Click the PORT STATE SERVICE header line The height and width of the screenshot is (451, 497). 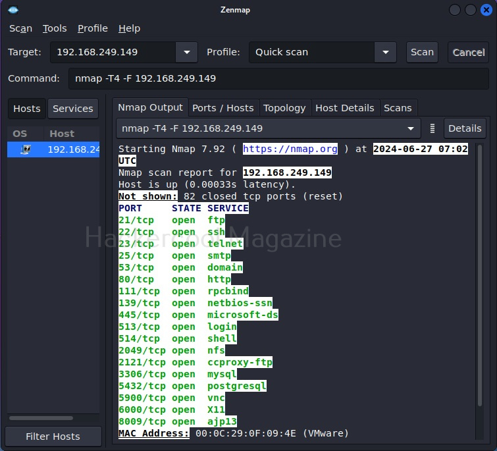184,208
